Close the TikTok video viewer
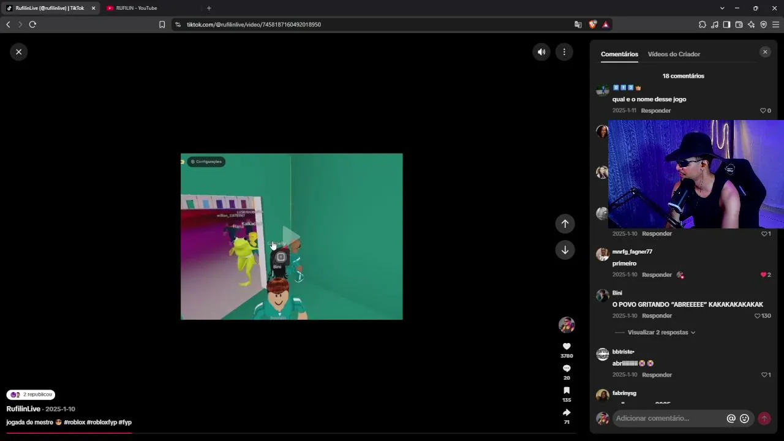Viewport: 784px width, 441px height. [x=19, y=52]
